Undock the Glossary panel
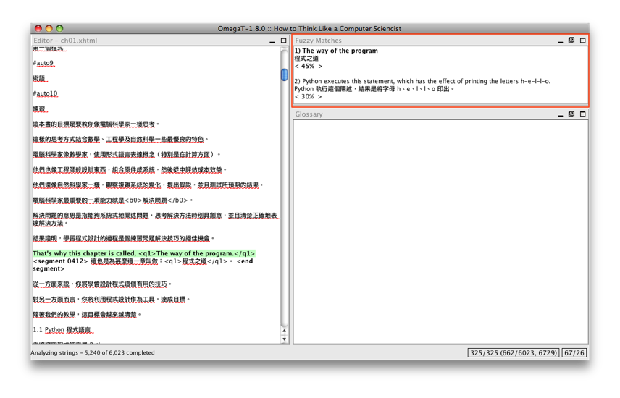Viewport: 620px width, 398px height. [x=571, y=114]
